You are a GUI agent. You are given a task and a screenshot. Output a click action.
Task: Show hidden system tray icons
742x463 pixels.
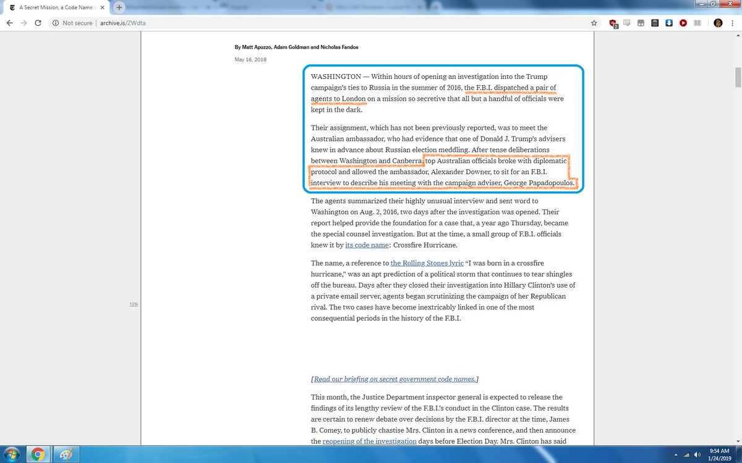pyautogui.click(x=676, y=455)
